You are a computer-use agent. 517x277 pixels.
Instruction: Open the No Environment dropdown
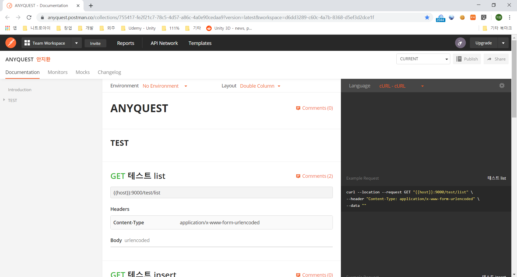tap(165, 86)
